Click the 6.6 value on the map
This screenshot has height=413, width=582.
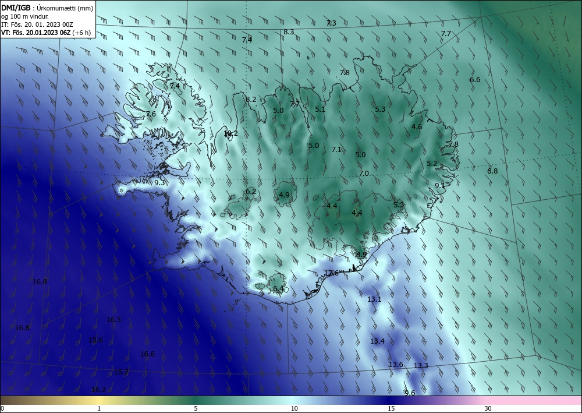[x=475, y=79]
